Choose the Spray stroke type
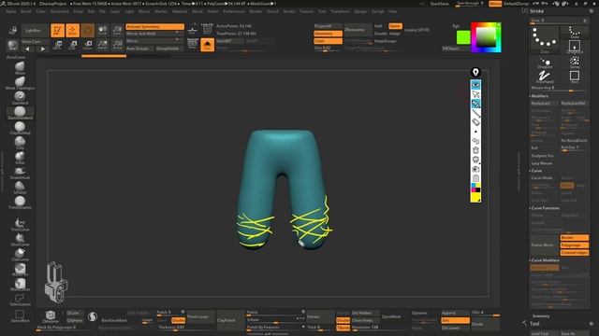The width and height of the screenshot is (599, 336). [x=575, y=63]
